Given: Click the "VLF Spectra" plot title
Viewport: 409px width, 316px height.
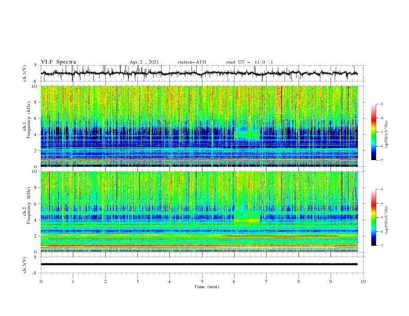Looking at the screenshot, I should point(58,62).
